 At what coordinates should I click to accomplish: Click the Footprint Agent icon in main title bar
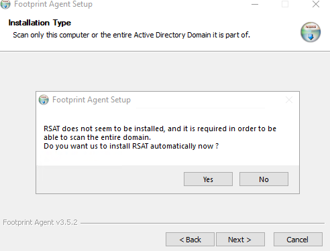click(x=5, y=4)
